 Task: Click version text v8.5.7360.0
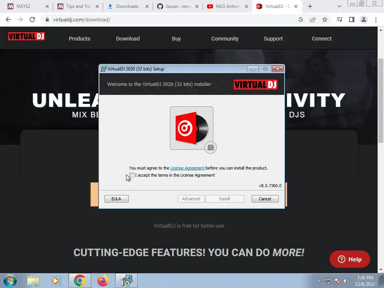tap(270, 186)
